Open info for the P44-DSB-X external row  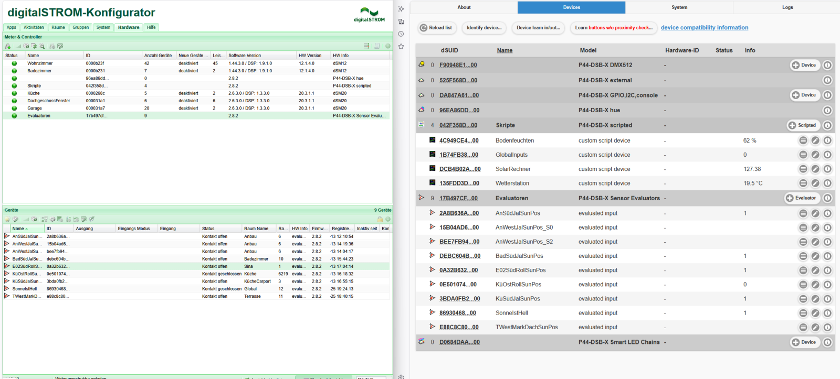[827, 81]
